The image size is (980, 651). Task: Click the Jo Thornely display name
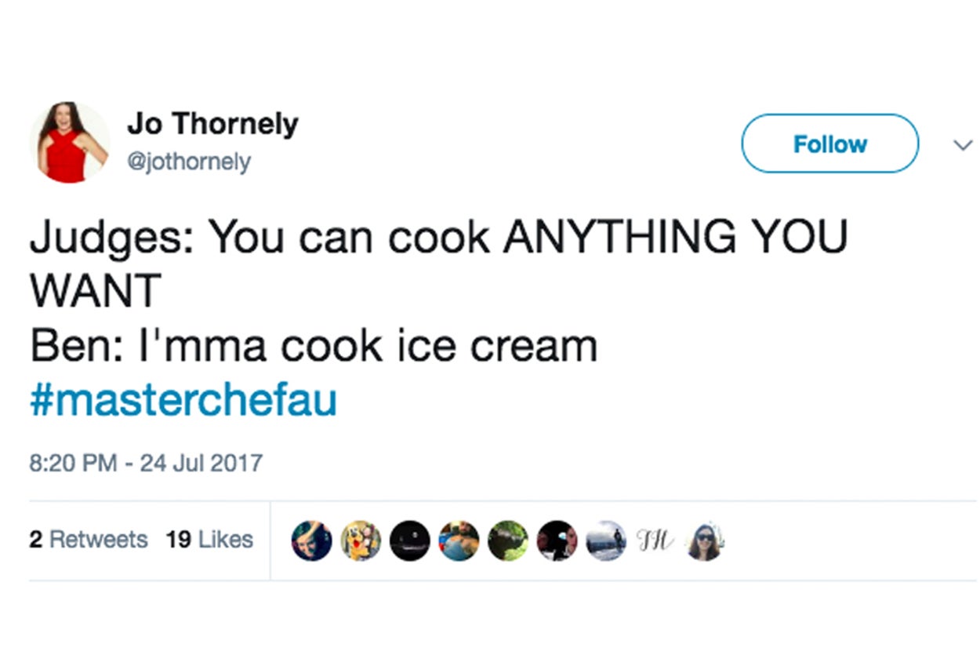[212, 124]
